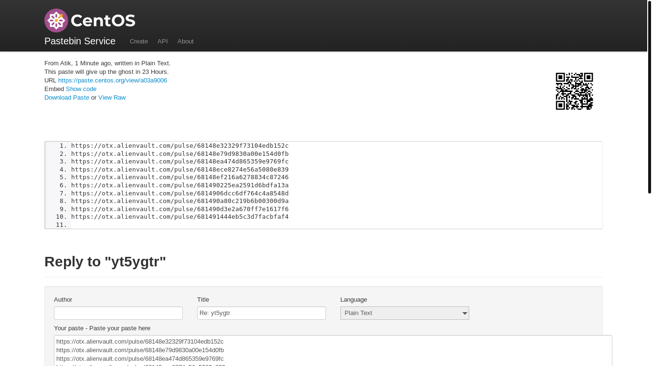Open the QR code image
Screen dimensions: 652x366
(x=574, y=91)
